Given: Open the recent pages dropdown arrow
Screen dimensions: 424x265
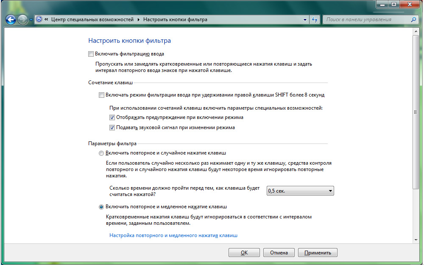Looking at the screenshot, I should (x=31, y=20).
